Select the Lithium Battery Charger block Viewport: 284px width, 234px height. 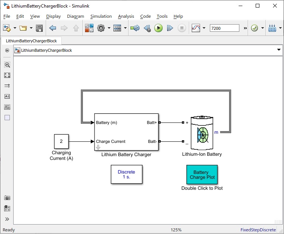pyautogui.click(x=126, y=132)
